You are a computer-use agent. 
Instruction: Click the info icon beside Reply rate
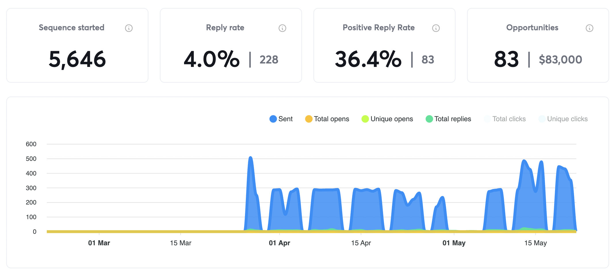coord(282,28)
